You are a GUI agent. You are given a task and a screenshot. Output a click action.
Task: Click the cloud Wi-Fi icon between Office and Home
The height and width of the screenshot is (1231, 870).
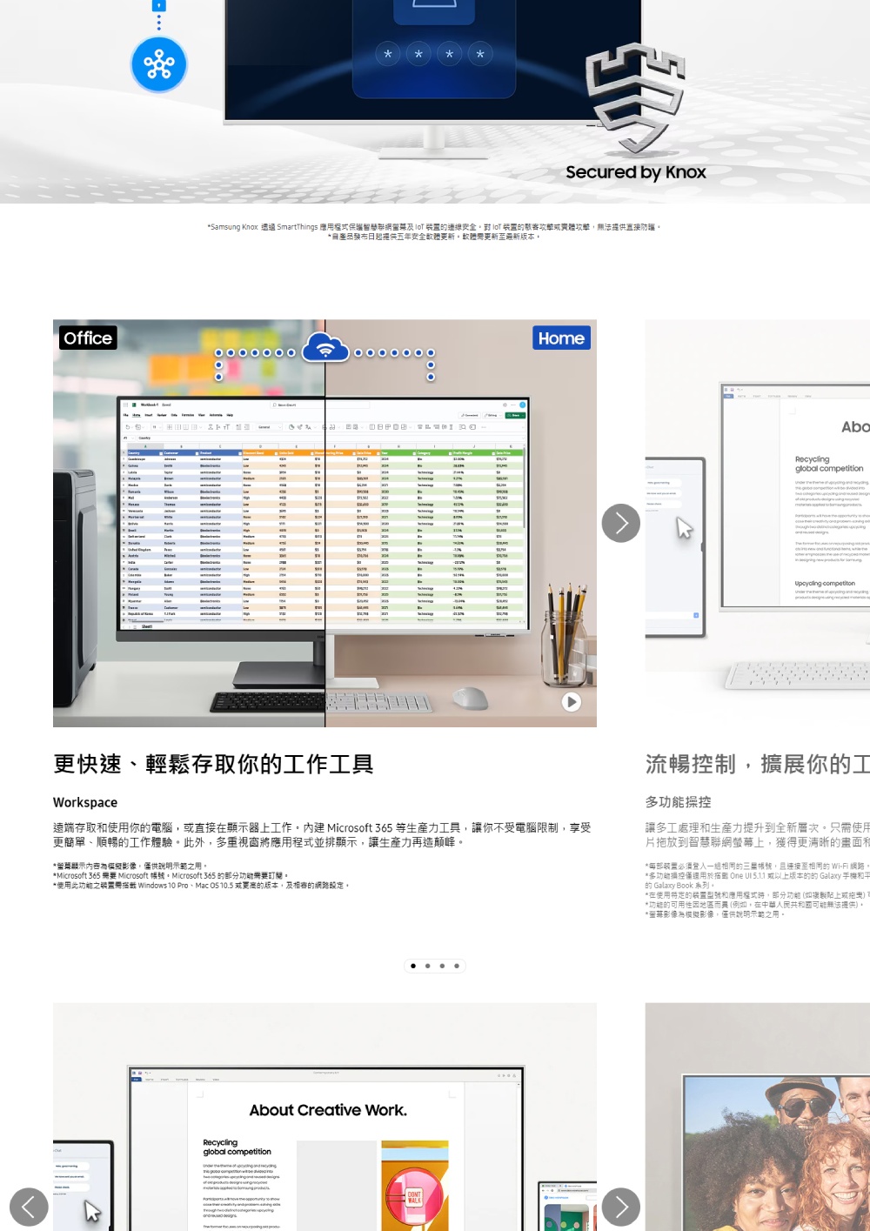coord(325,347)
